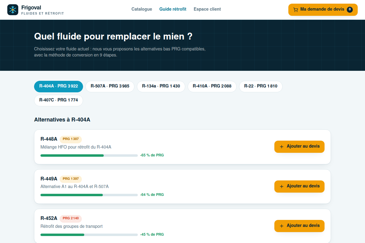Click the 'Alternatives à R-404A' heading
This screenshot has width=365, height=243.
tap(62, 120)
